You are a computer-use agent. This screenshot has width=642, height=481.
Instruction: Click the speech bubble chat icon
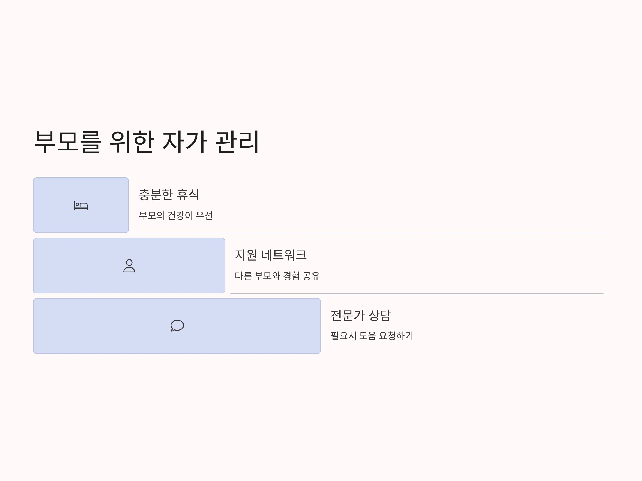point(177,325)
